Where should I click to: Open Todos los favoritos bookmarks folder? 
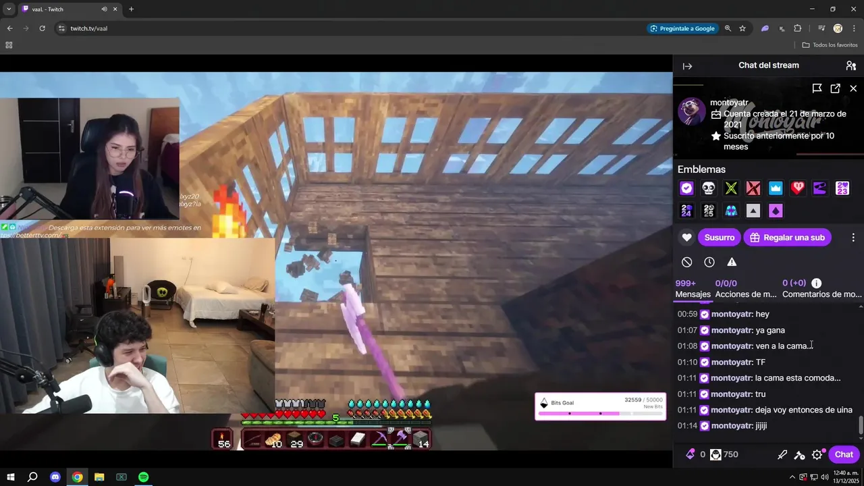[830, 45]
